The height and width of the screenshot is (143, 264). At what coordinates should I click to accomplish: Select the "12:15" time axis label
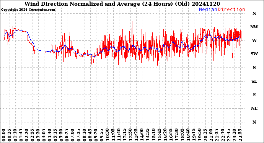125,135
